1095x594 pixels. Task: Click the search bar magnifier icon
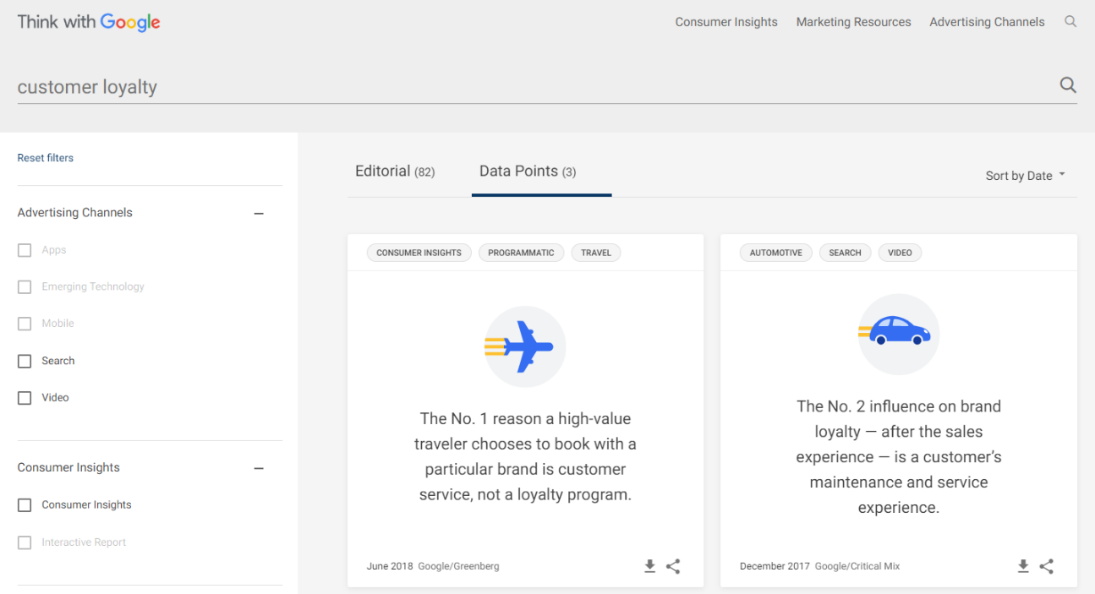[x=1068, y=84]
